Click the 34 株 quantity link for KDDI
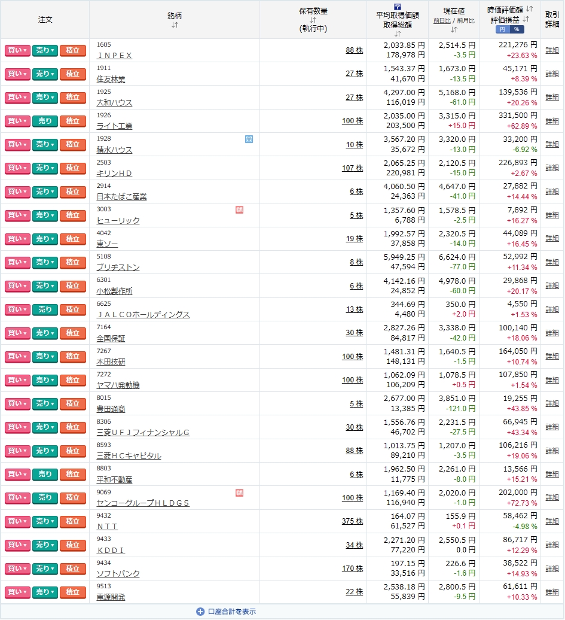 pyautogui.click(x=355, y=545)
